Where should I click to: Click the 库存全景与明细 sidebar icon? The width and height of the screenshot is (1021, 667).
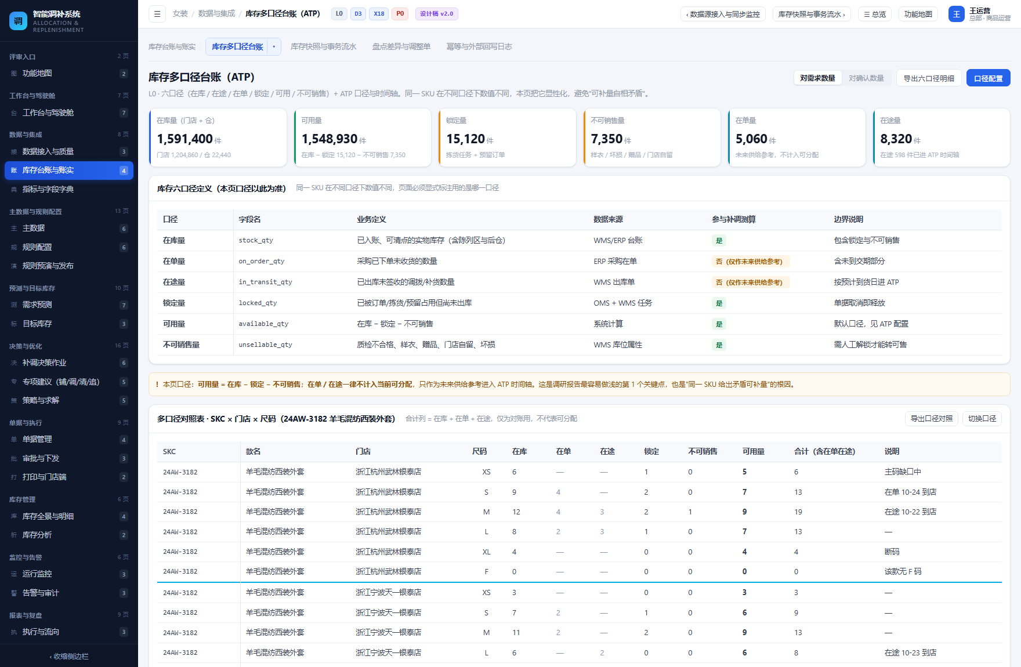14,516
